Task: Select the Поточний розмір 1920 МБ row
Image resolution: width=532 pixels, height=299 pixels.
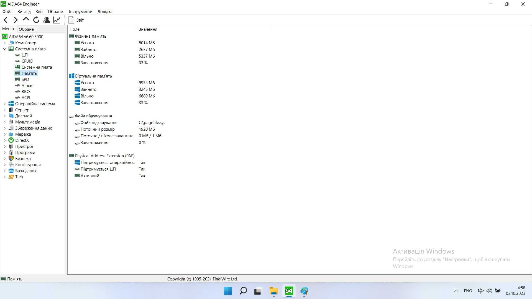Action: [x=115, y=129]
